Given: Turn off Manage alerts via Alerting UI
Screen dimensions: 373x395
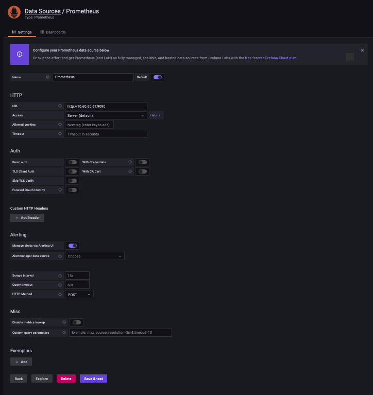Looking at the screenshot, I should pyautogui.click(x=73, y=246).
